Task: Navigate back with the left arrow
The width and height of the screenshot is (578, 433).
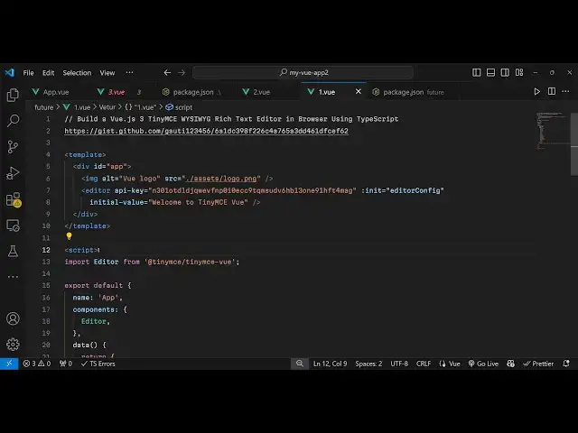Action: click(x=167, y=72)
